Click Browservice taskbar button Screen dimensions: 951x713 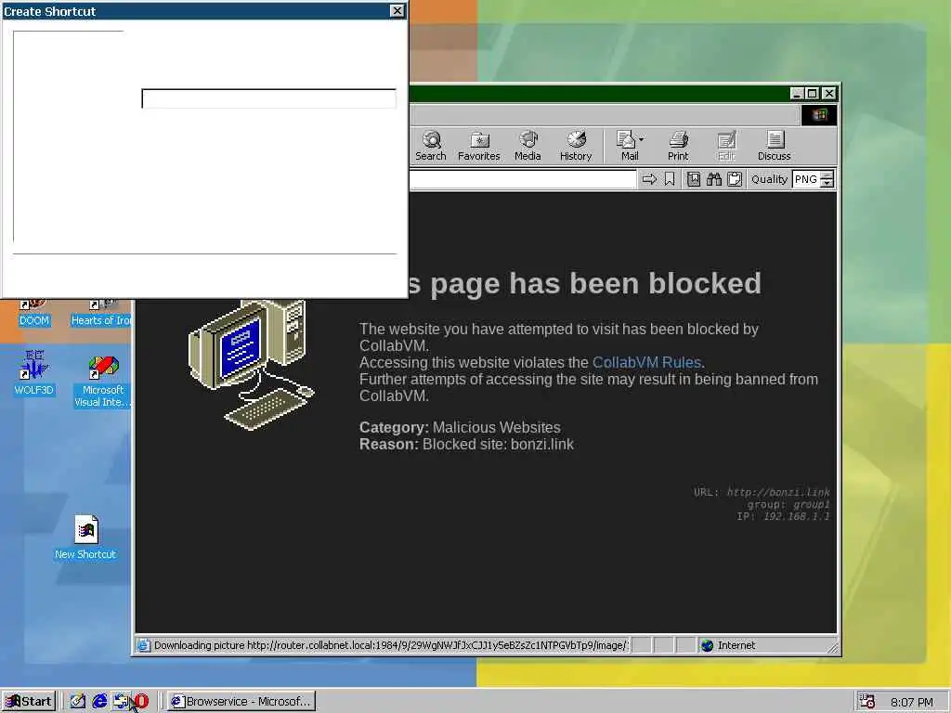pos(241,701)
